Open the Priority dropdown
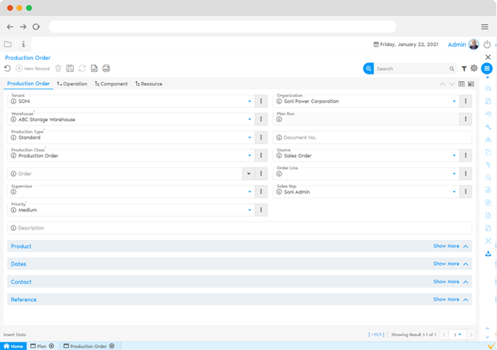 (x=249, y=210)
